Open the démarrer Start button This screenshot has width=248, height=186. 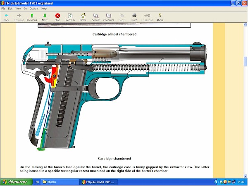[16, 182]
